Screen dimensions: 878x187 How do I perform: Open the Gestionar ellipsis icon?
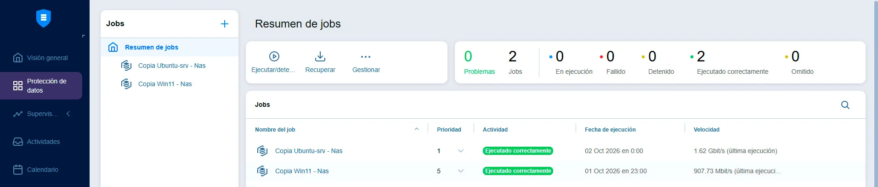pyautogui.click(x=366, y=57)
